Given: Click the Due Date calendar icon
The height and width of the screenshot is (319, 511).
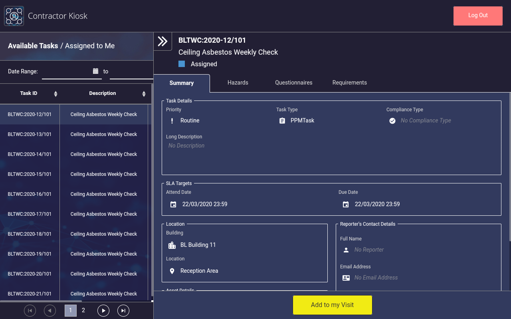Looking at the screenshot, I should click(x=346, y=205).
